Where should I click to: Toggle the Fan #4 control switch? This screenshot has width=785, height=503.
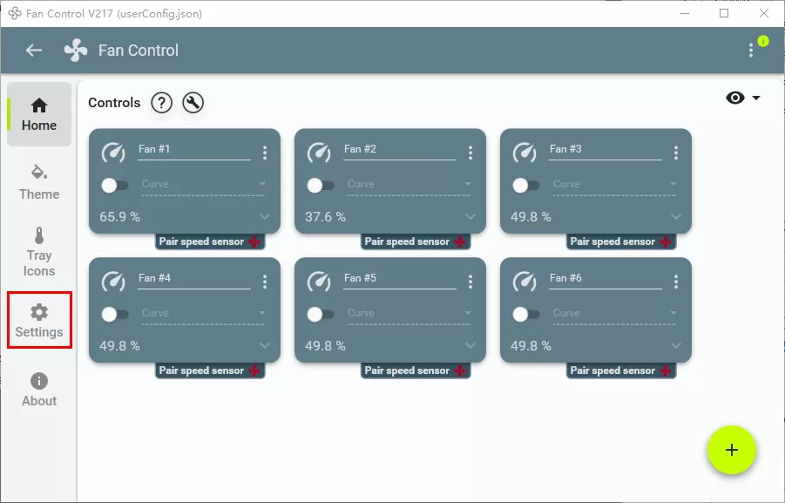point(115,315)
